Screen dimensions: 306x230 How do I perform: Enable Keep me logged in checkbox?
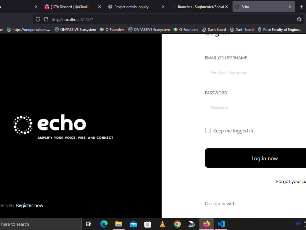208,130
